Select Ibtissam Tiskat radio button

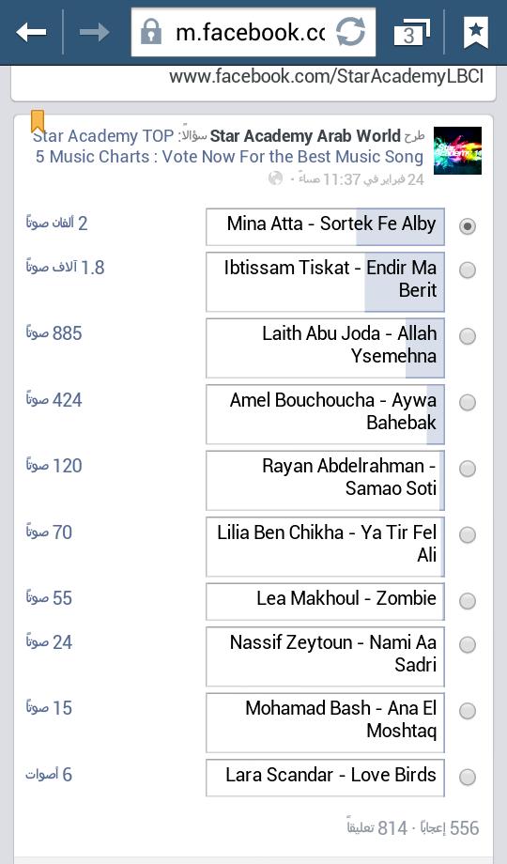tap(468, 270)
